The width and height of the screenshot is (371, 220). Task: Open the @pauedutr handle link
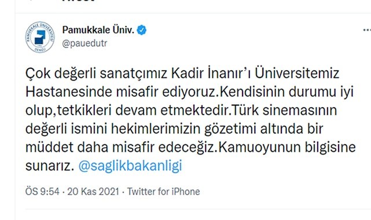coord(85,43)
